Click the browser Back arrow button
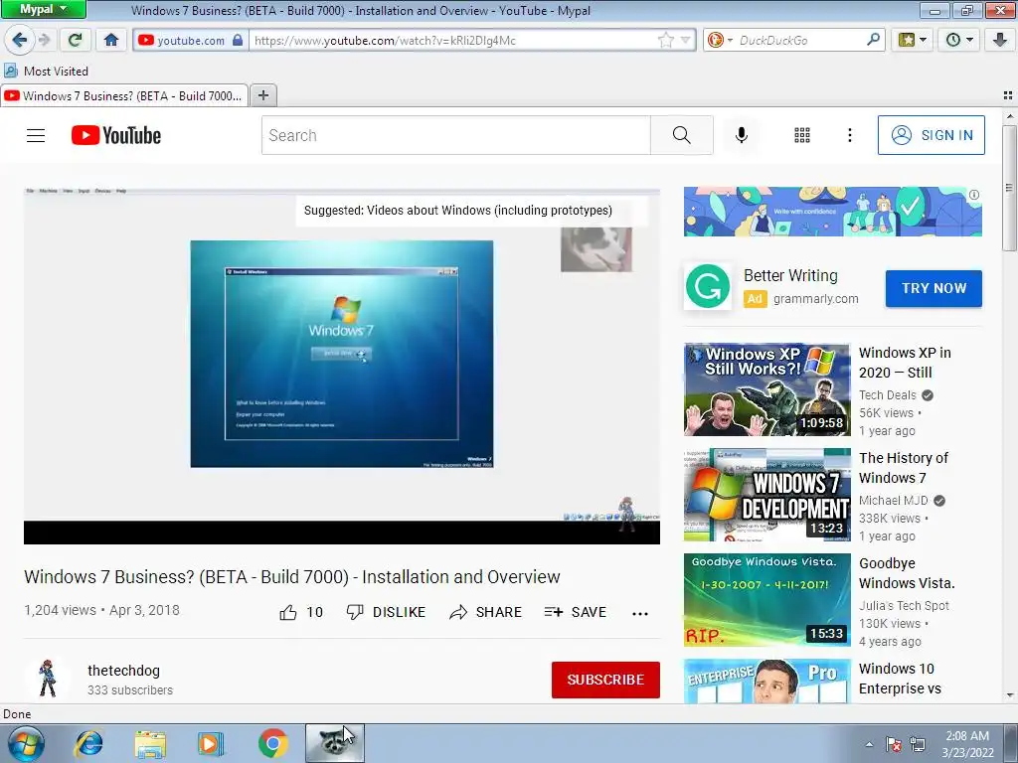 pos(20,40)
